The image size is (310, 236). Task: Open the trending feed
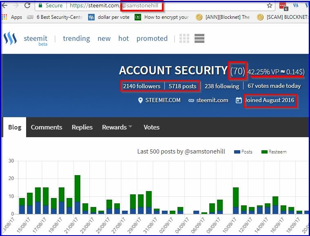coord(77,38)
